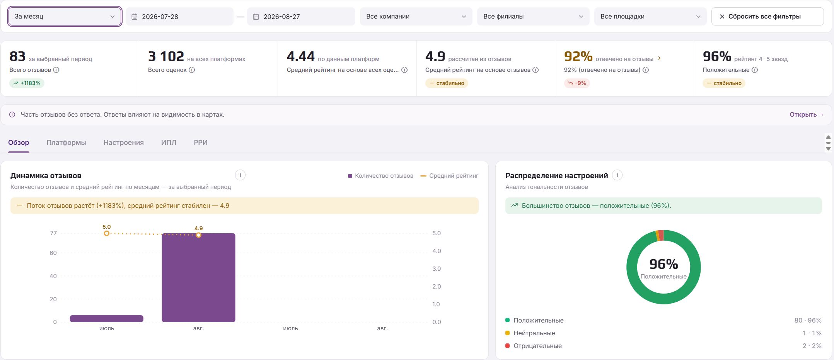The image size is (834, 360).
Task: Open info icon beside Средний рейтинг на основе всех оценок
Action: (x=404, y=70)
